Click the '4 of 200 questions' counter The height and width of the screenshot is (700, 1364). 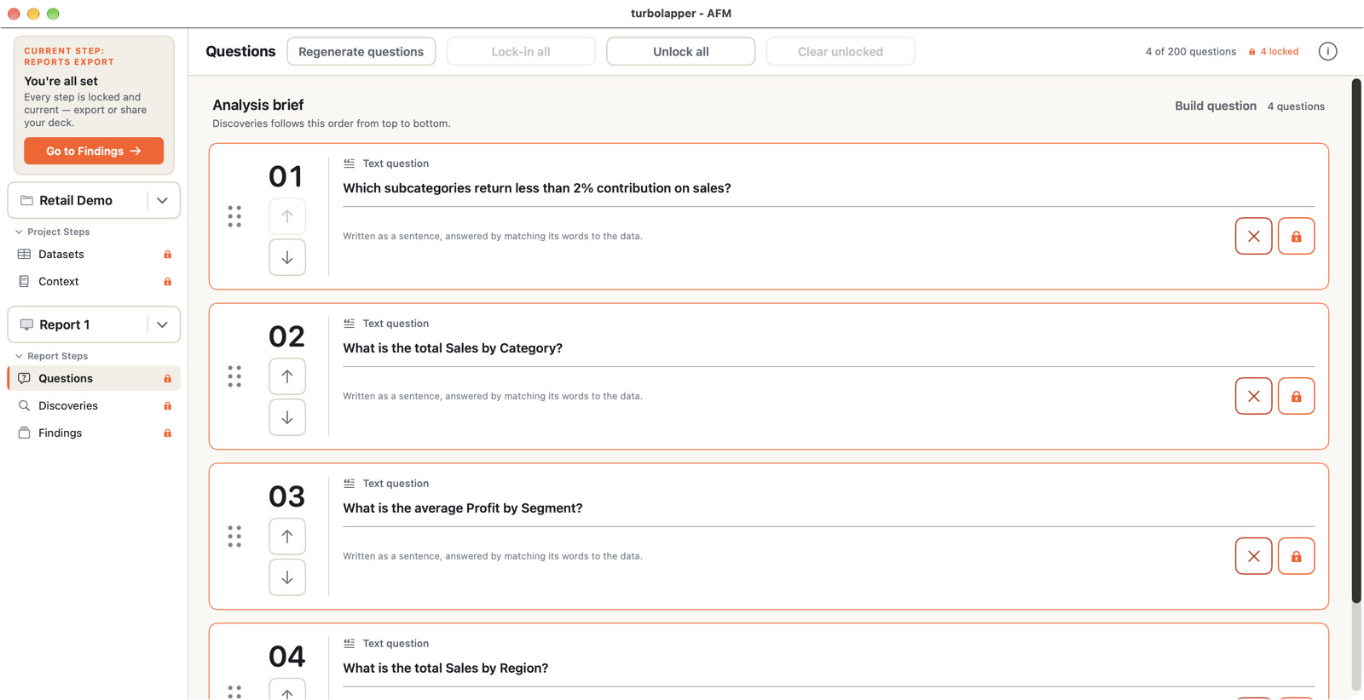(1190, 52)
